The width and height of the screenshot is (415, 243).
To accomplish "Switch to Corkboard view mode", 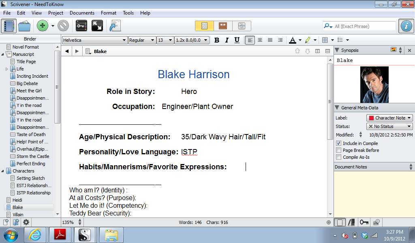I will (x=223, y=26).
